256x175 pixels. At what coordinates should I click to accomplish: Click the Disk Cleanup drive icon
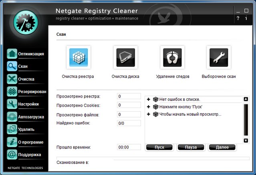(x=125, y=58)
